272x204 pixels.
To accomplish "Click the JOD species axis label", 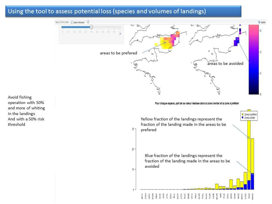I will [163, 196].
